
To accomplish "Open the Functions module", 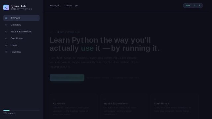I will (21, 52).
